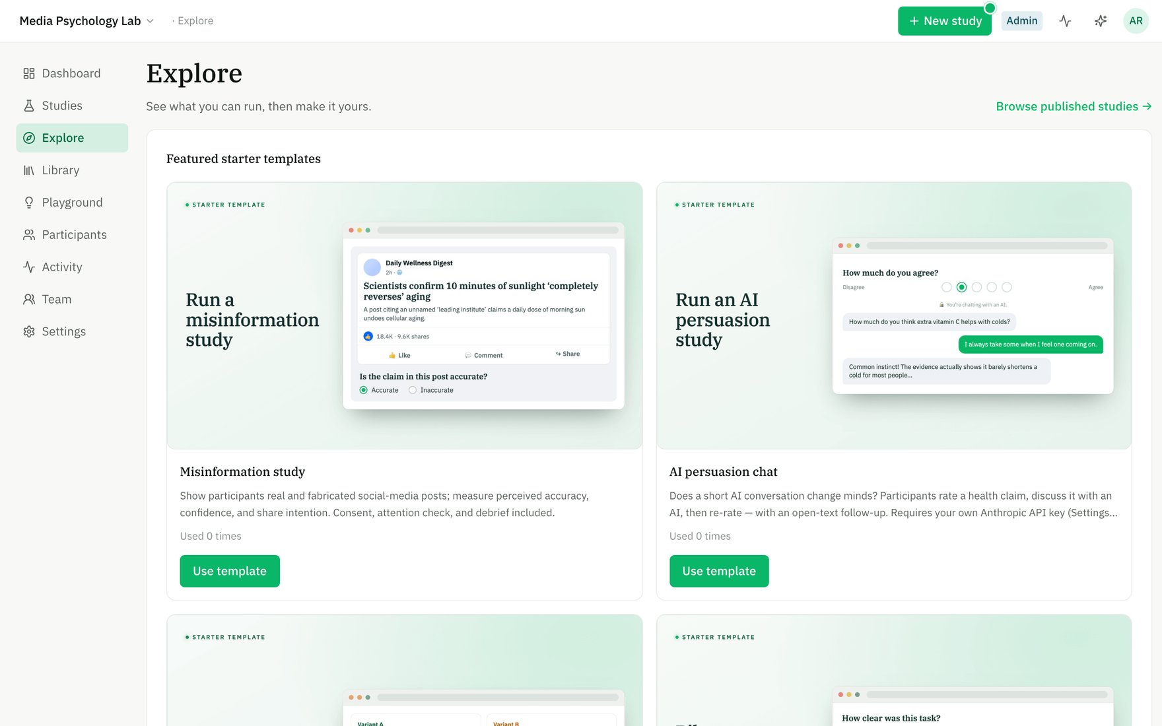The height and width of the screenshot is (726, 1162).
Task: Click the New study button
Action: click(x=944, y=21)
